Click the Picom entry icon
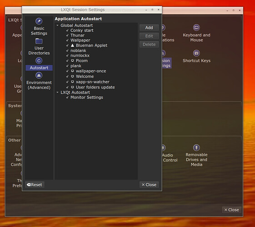This screenshot has height=227, width=255. pyautogui.click(x=73, y=61)
